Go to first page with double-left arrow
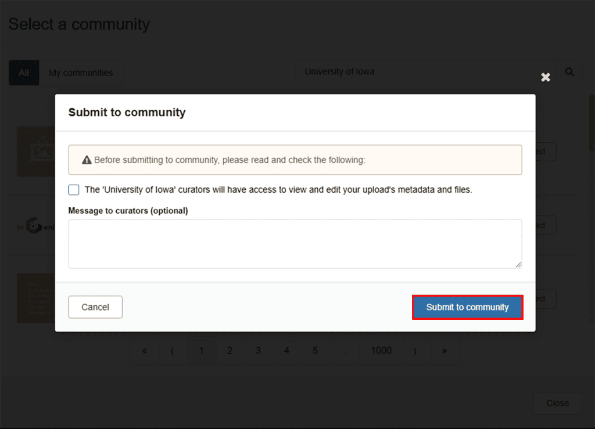 [x=145, y=351]
